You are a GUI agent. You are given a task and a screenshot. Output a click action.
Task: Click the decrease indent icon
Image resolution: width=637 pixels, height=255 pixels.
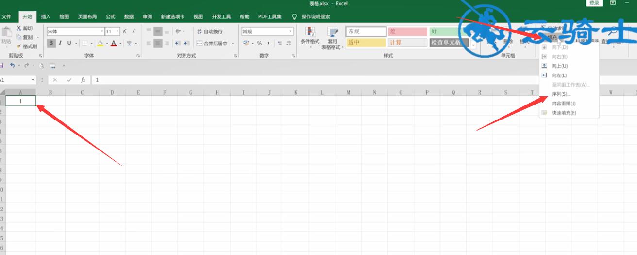pyautogui.click(x=178, y=43)
